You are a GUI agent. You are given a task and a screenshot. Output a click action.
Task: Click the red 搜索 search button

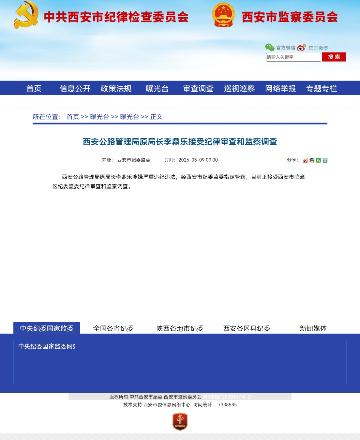point(334,57)
